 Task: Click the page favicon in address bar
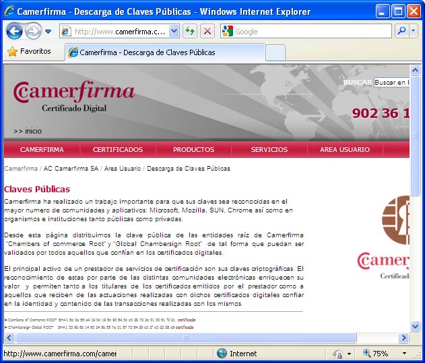tap(66, 32)
